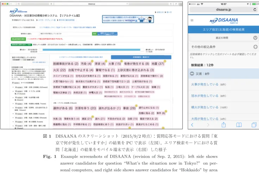Click the yellow badge on 地震 (37)
The width and height of the screenshot is (259, 175).
click(x=165, y=61)
